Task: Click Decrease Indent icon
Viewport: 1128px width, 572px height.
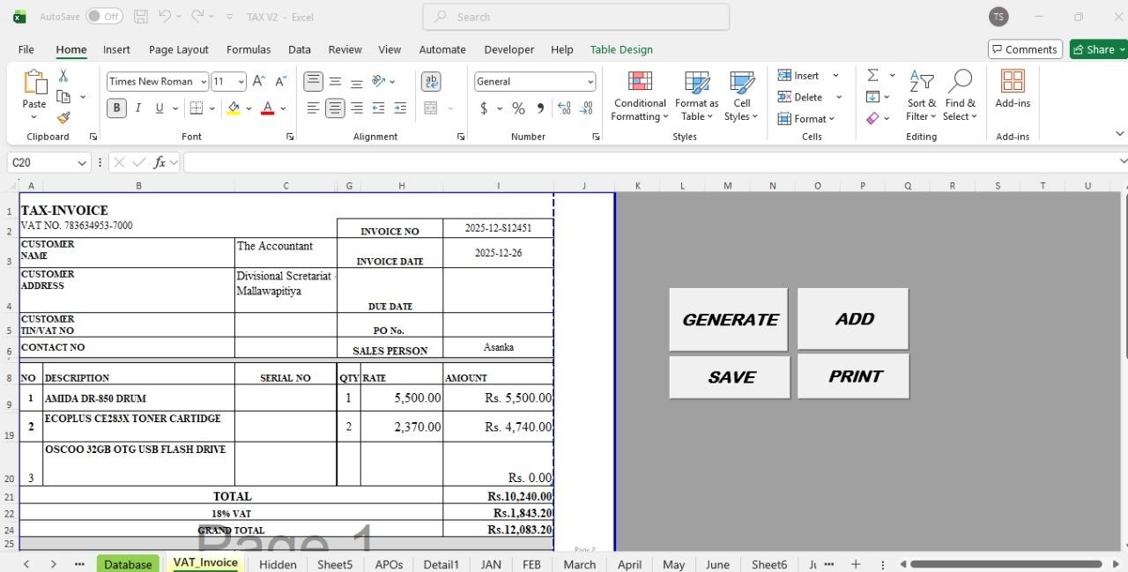Action: [x=379, y=108]
